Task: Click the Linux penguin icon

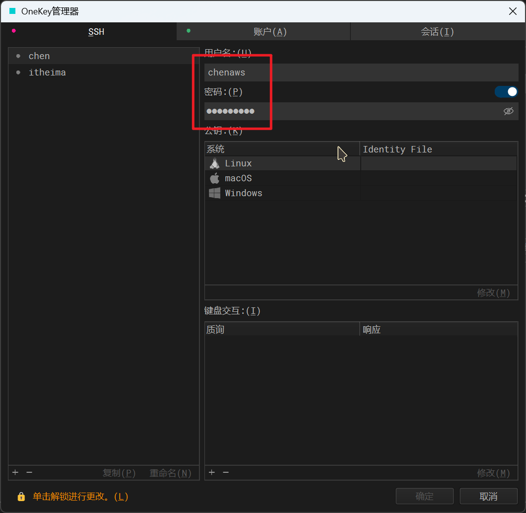Action: pyautogui.click(x=215, y=163)
